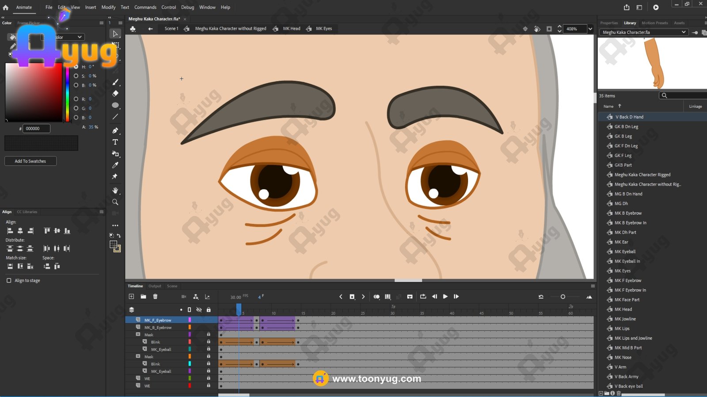Select the Fluid Brush tool
This screenshot has height=397, width=707.
coord(115,82)
